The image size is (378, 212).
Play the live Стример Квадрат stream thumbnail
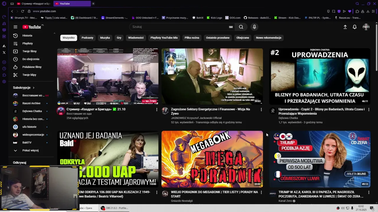tap(107, 77)
